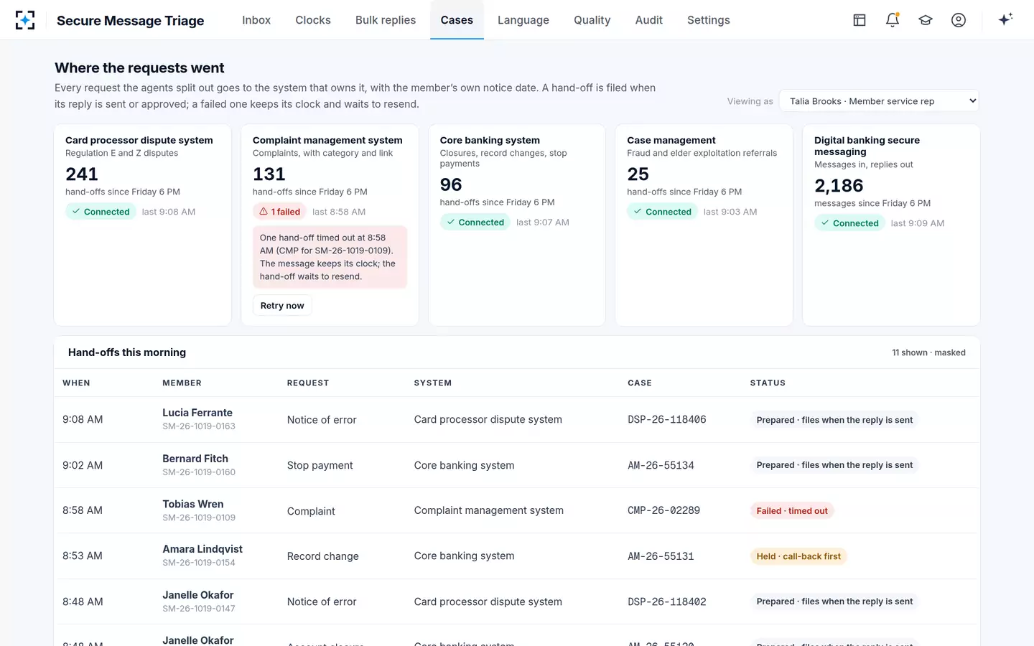Open the layout panel icon in header
This screenshot has width=1034, height=646.
[860, 20]
